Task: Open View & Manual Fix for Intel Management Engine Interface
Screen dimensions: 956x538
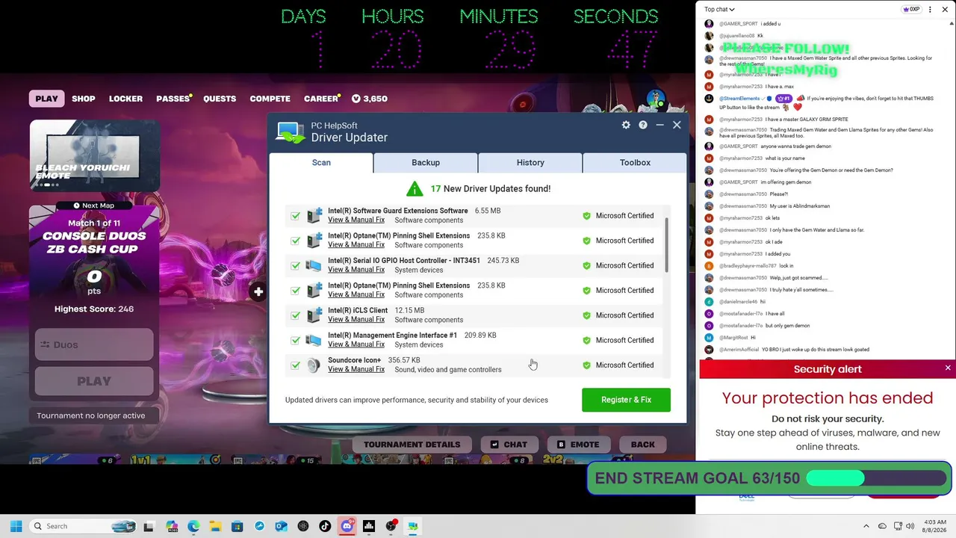Action: click(x=356, y=344)
